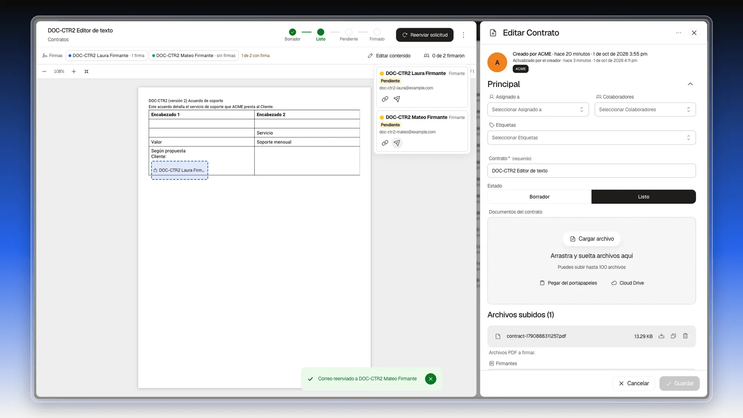Open the Editar Contrato more options menu
Screen dimensions: 743x418
coord(678,33)
